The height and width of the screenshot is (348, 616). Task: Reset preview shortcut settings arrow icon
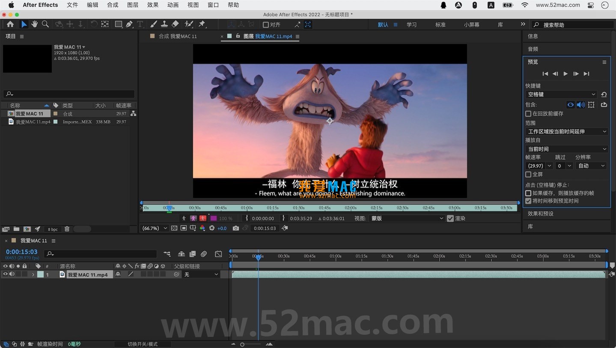(604, 94)
